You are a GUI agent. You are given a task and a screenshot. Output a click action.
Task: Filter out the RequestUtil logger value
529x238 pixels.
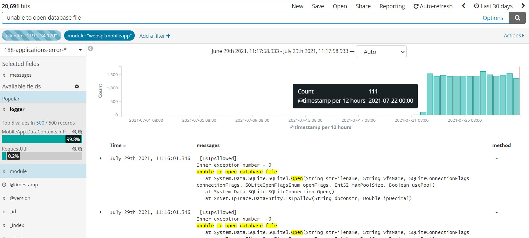click(80, 149)
